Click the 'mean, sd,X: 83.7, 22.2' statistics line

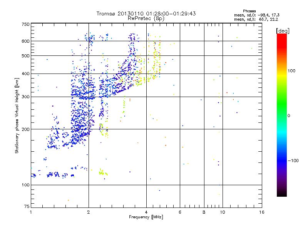coord(256,20)
